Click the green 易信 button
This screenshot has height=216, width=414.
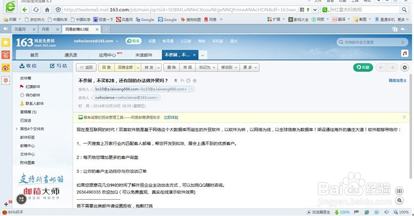coord(134,41)
